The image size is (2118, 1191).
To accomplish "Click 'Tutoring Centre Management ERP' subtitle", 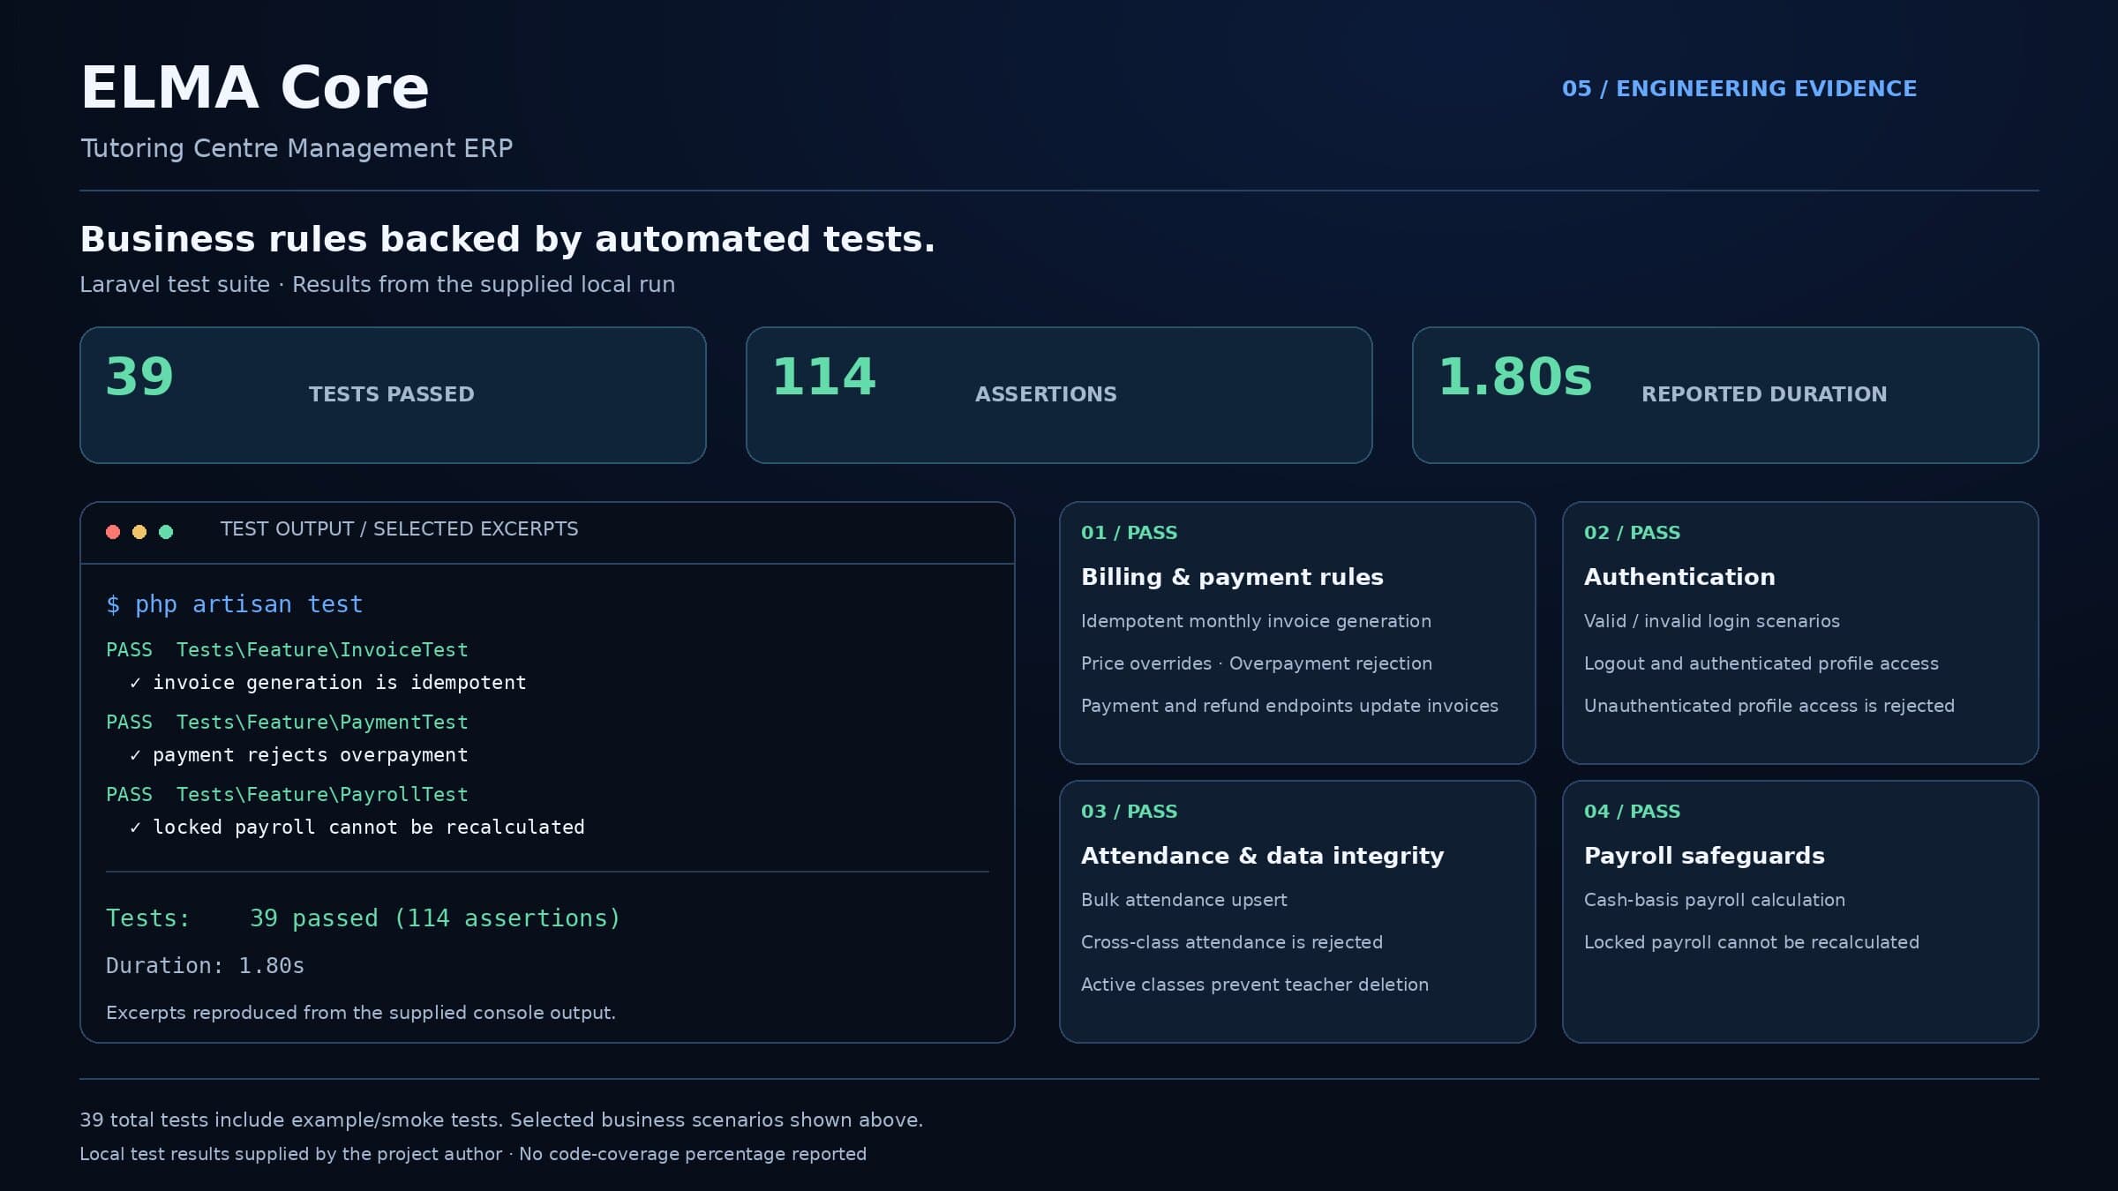I will point(297,148).
